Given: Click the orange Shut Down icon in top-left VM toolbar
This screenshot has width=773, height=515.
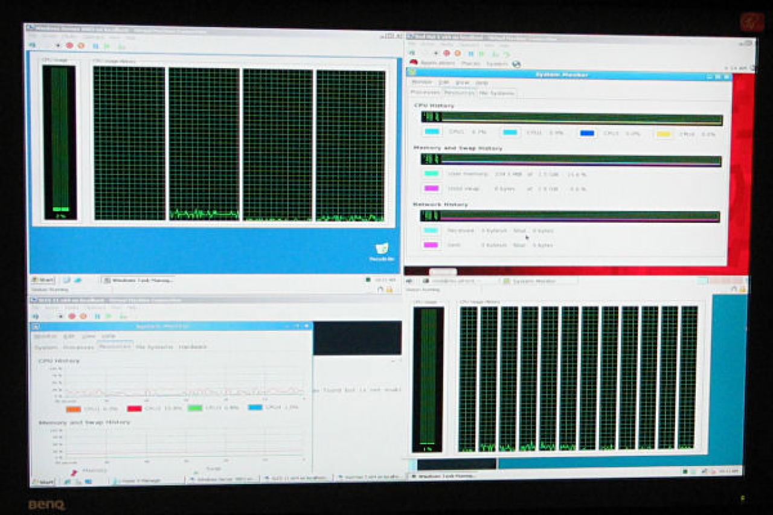Looking at the screenshot, I should pos(81,45).
